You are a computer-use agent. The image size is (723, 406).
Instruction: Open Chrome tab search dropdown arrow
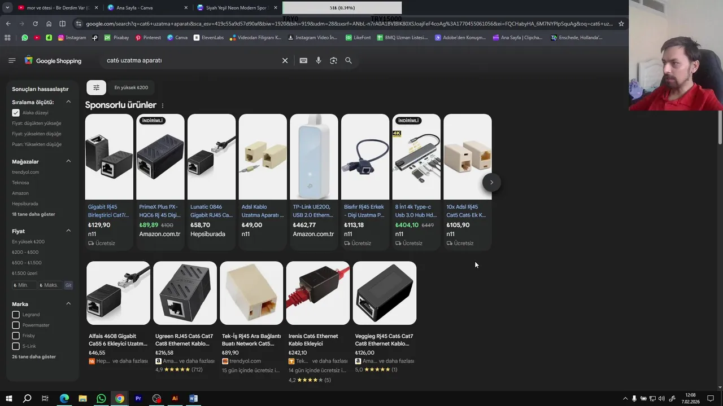pyautogui.click(x=7, y=8)
